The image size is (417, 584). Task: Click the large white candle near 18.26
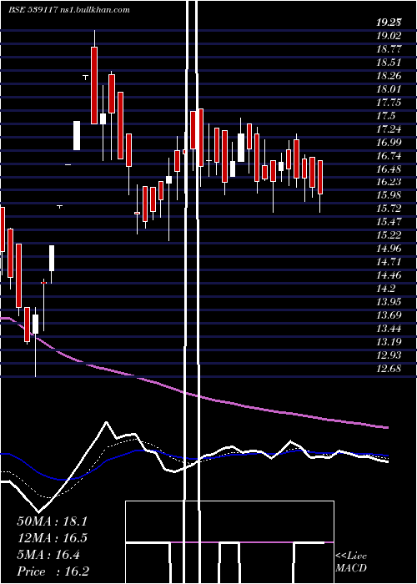77,135
